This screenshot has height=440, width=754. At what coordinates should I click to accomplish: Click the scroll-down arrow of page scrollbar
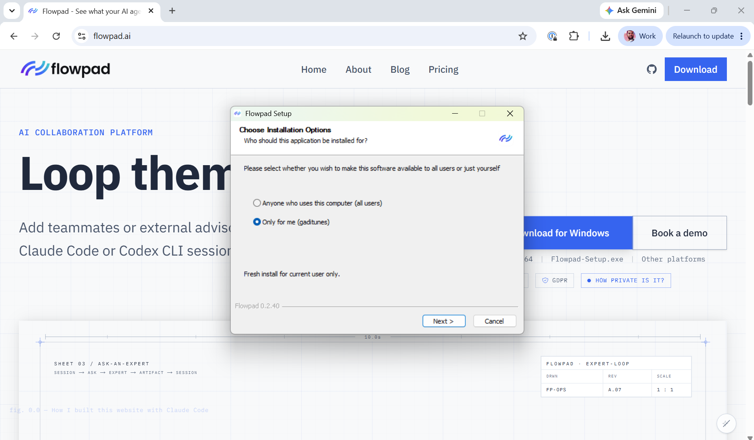(750, 437)
